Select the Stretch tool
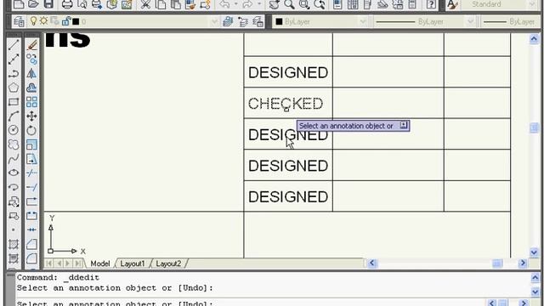Image resolution: width=544 pixels, height=306 pixels. click(31, 159)
